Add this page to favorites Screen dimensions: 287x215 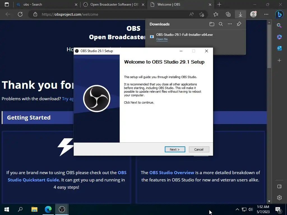coord(202,14)
